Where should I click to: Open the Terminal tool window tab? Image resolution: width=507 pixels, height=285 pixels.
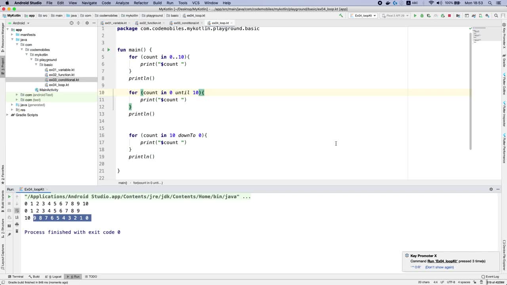coord(15,277)
